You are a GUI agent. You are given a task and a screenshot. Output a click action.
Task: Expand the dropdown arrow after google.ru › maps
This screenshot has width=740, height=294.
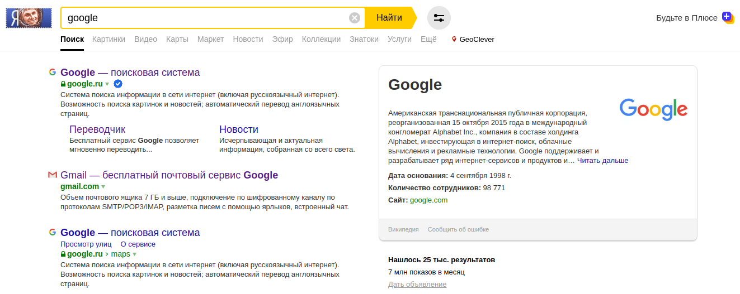coord(134,254)
